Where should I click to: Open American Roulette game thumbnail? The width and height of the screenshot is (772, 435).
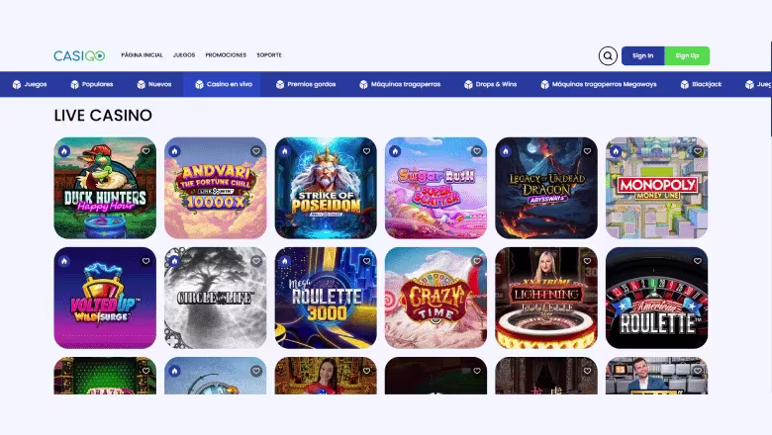point(657,298)
